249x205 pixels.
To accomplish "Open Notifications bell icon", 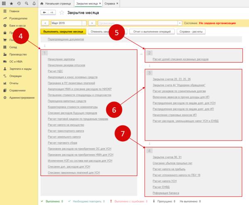I will point(34,3).
